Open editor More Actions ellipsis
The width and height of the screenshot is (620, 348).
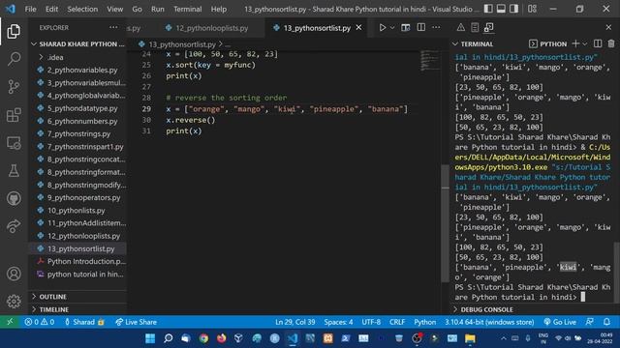pos(436,28)
